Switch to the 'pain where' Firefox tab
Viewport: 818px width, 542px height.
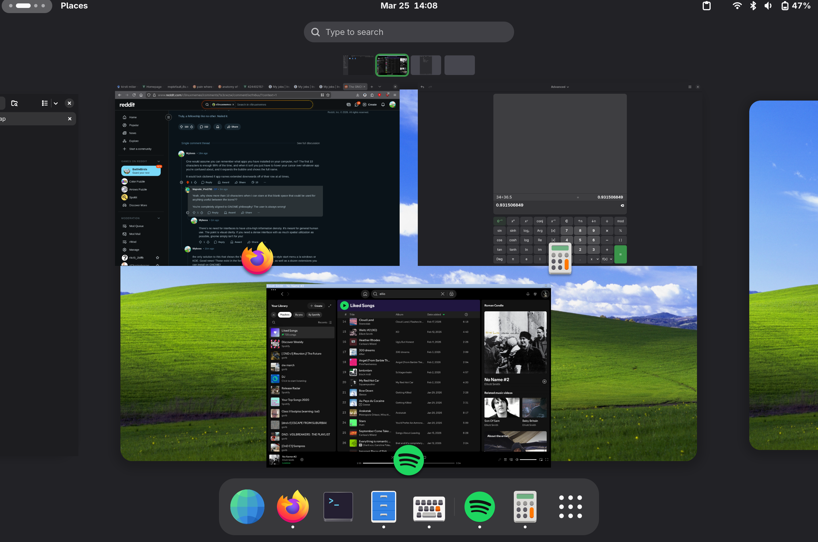tap(204, 87)
